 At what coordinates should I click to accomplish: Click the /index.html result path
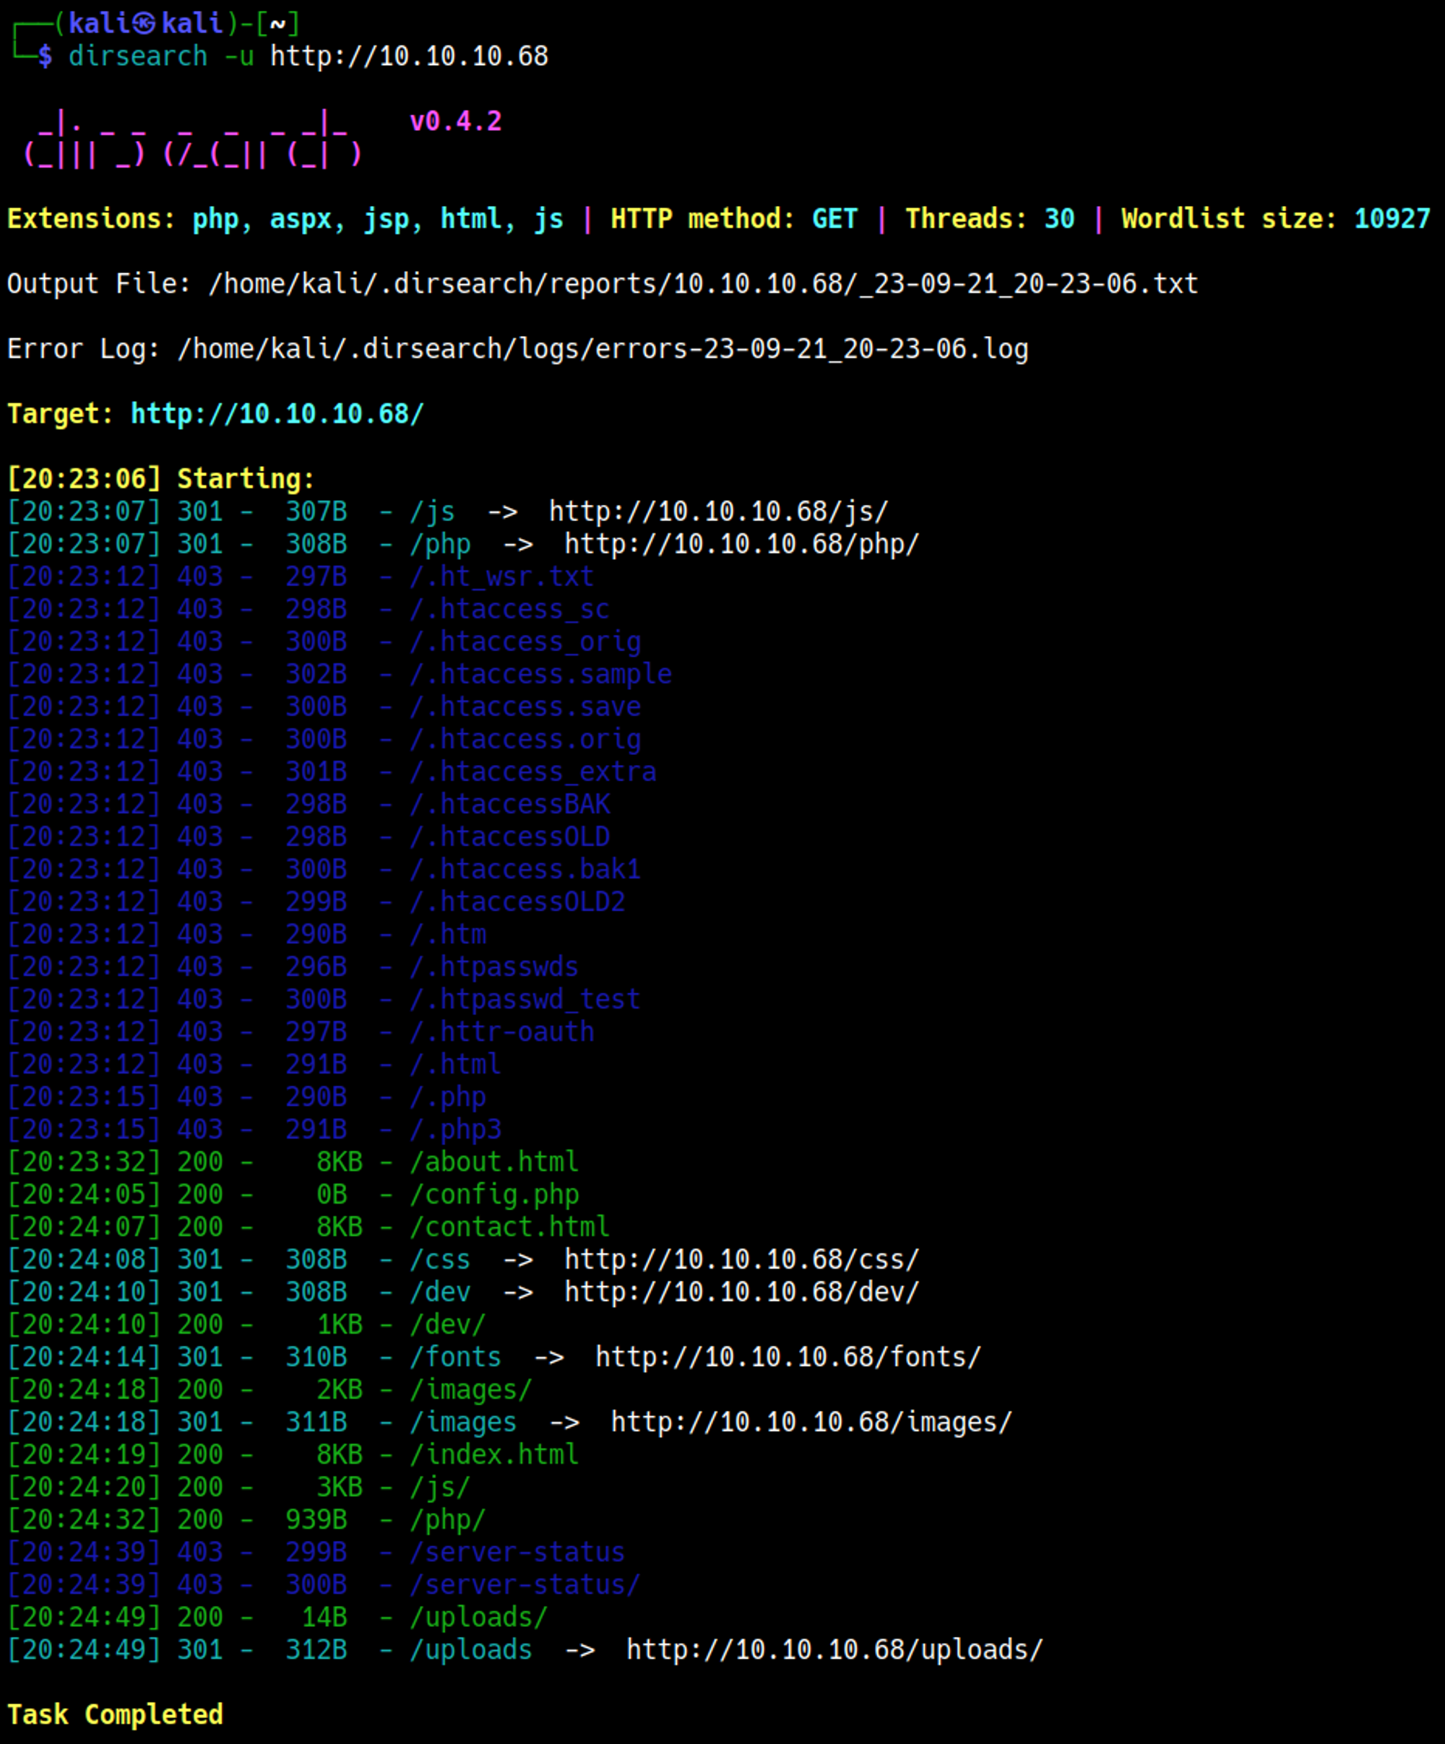coord(494,1454)
